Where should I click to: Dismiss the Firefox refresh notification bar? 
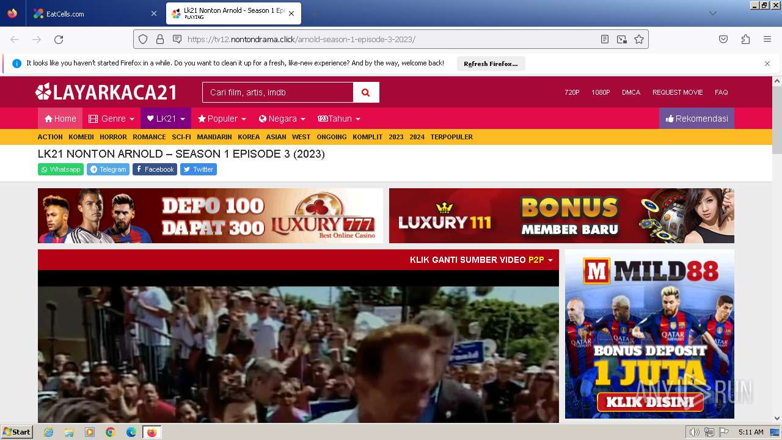pyautogui.click(x=767, y=64)
